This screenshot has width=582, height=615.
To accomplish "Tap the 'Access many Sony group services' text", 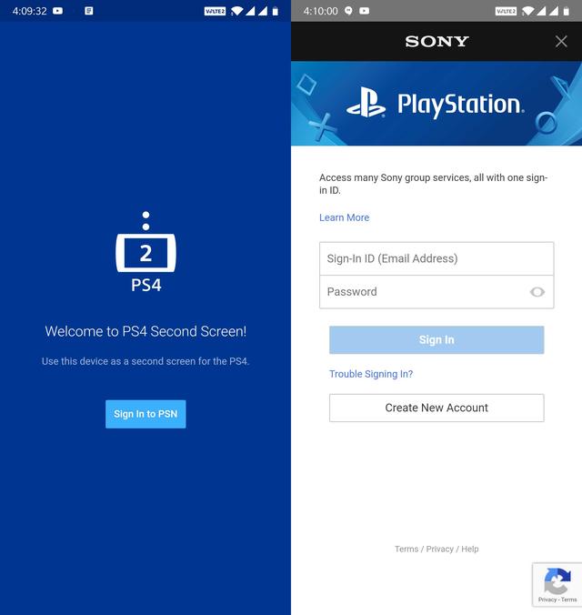I will (434, 184).
